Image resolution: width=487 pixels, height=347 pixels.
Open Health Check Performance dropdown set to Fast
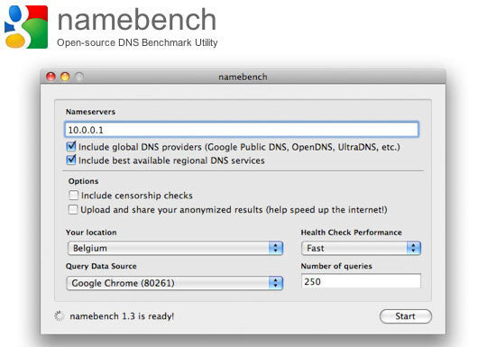point(362,248)
